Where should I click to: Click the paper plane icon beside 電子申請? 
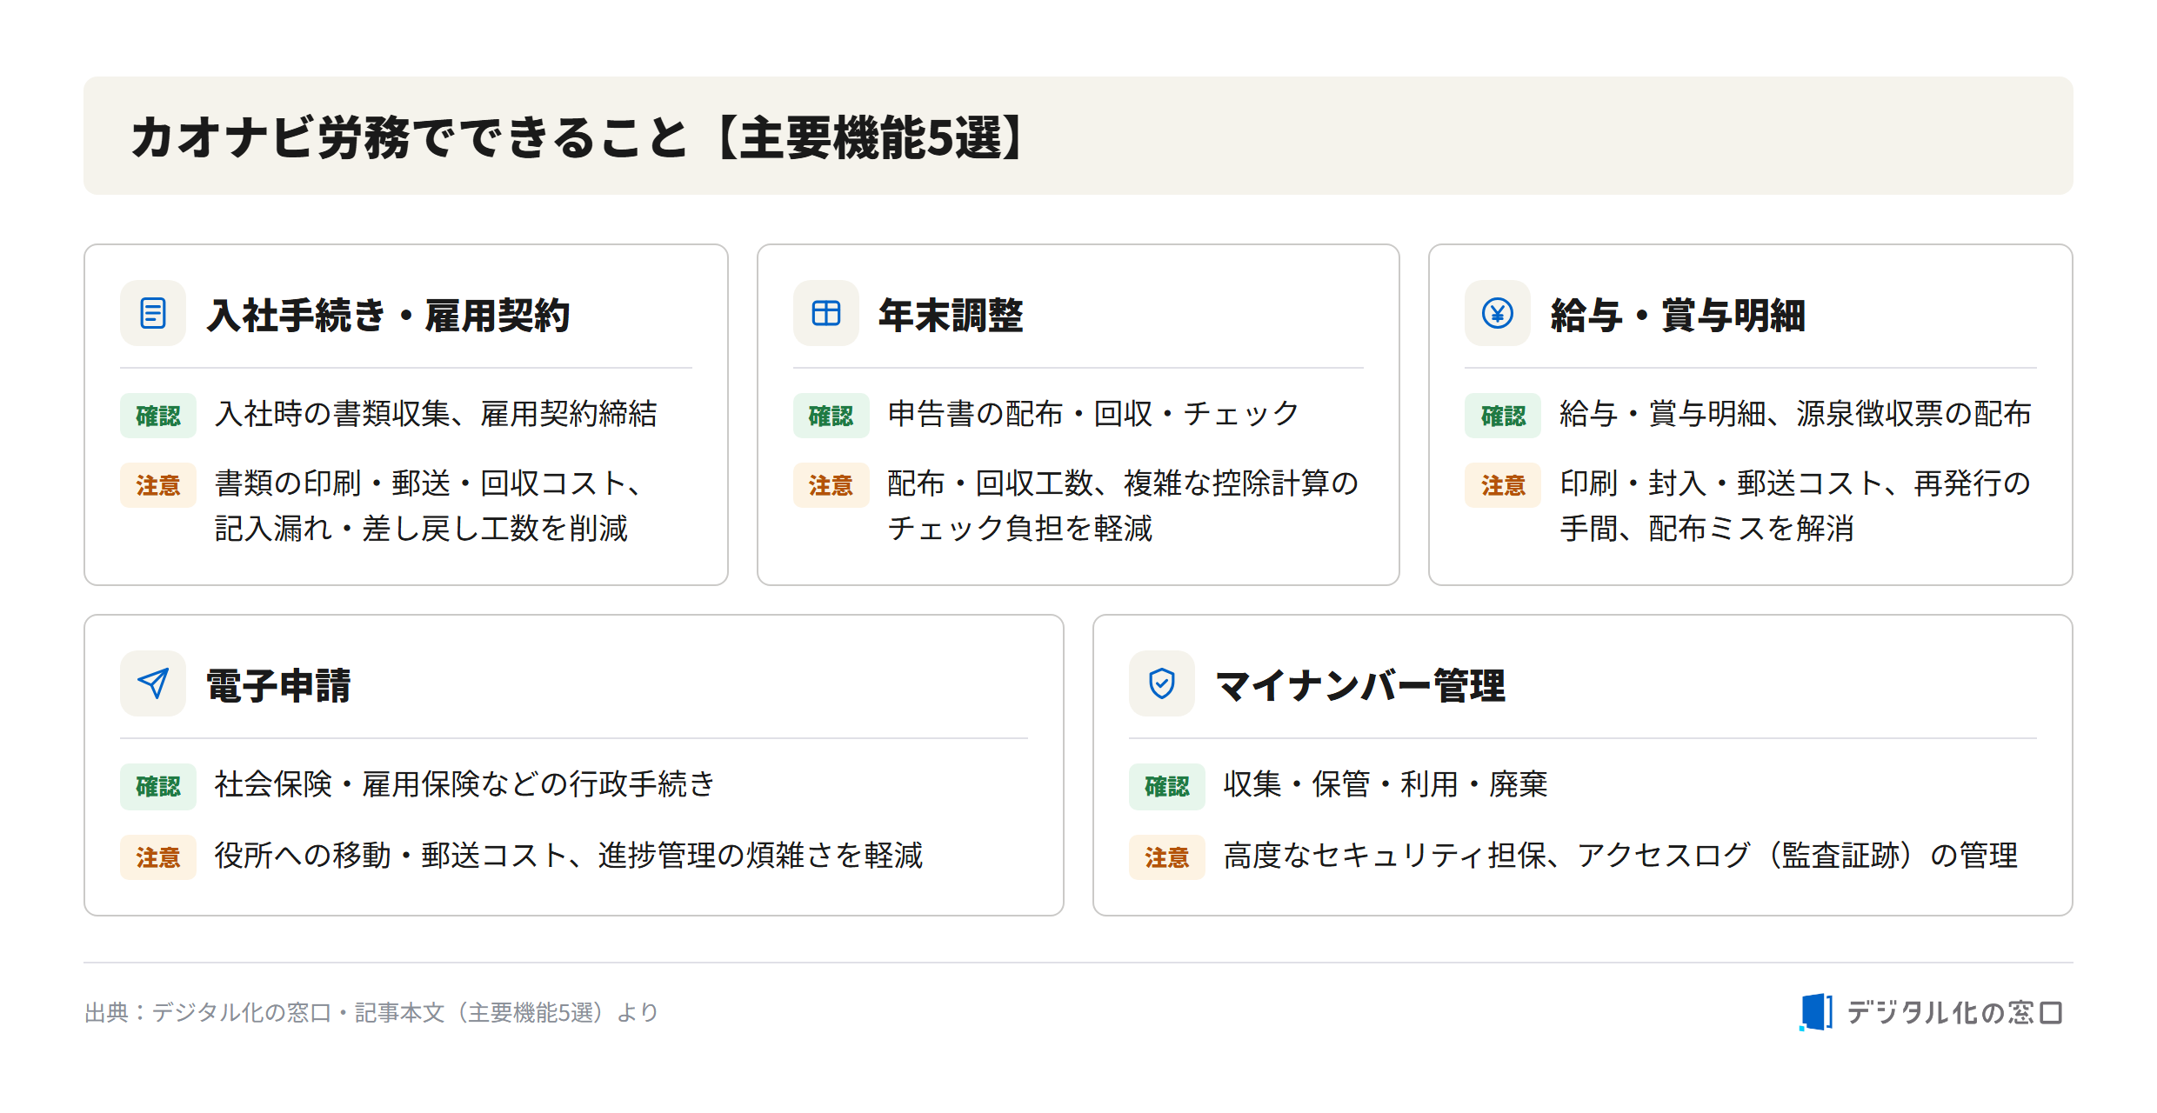[x=153, y=683]
